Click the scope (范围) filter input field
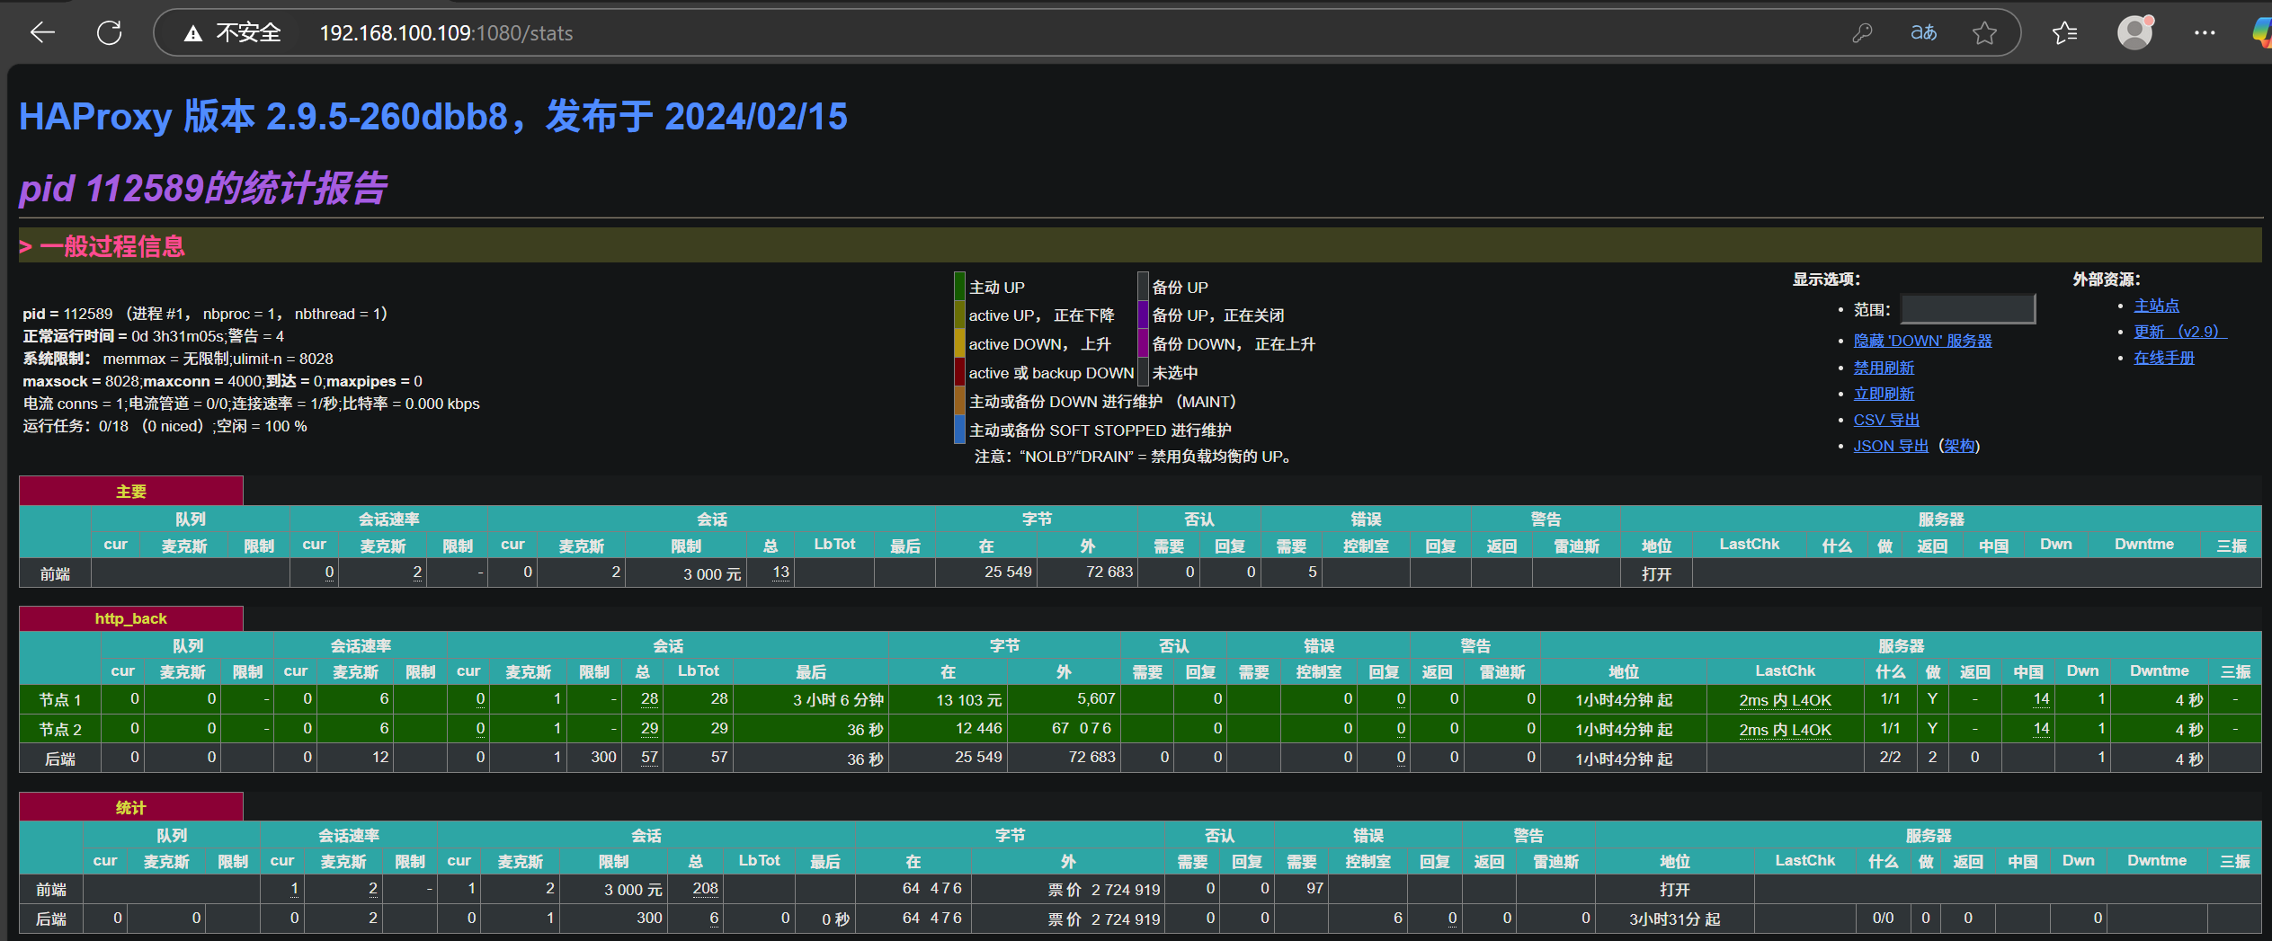Image resolution: width=2272 pixels, height=941 pixels. point(1968,309)
